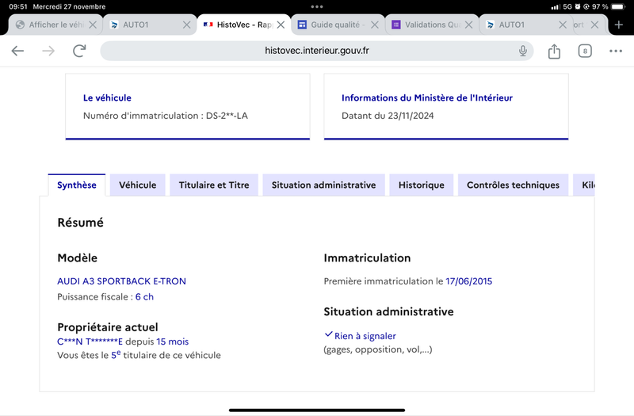Open the Contrôles techniques tab
634x416 pixels.
point(513,185)
